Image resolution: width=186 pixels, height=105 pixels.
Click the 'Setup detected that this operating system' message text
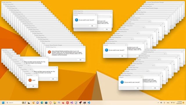(x=67, y=53)
